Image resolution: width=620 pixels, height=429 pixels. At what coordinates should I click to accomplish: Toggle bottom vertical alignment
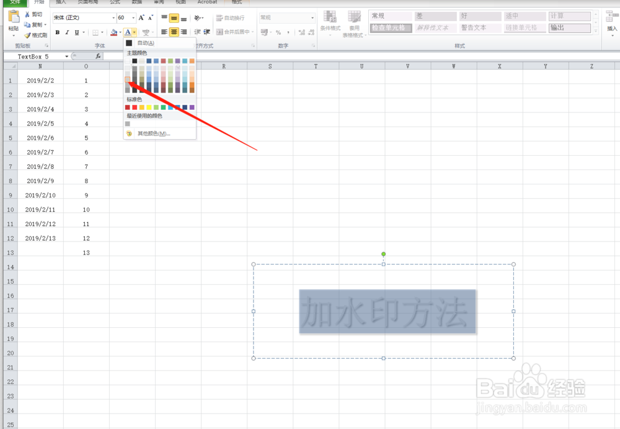[x=184, y=18]
